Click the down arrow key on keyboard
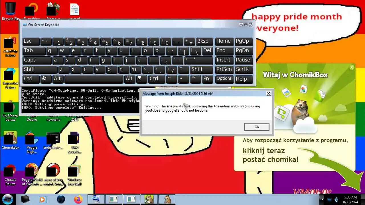The width and height of the screenshot is (365, 205). pos(184,79)
